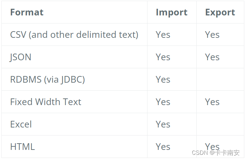Viewport: 245px width, 159px height.
Task: Click the Import Yes value for CSV
Action: click(163, 35)
